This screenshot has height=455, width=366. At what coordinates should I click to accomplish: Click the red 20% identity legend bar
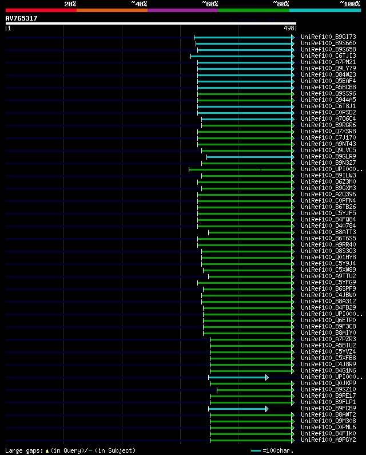[x=41, y=10]
